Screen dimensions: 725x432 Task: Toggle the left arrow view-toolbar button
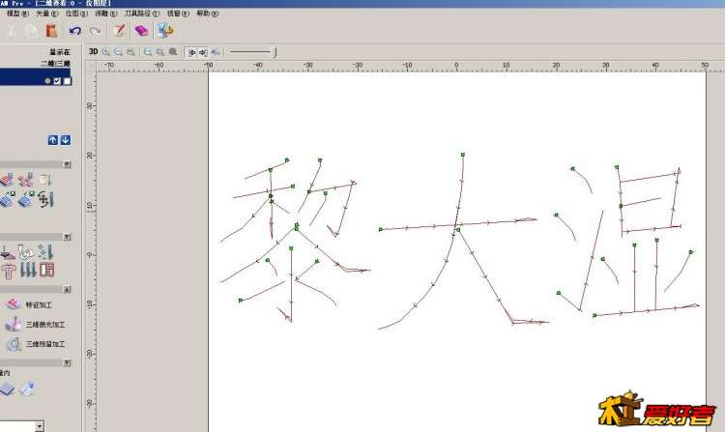(191, 52)
